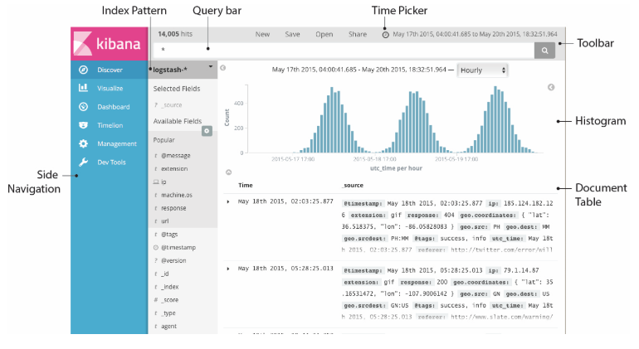
Task: Open Discover from the compass icon
Action: tap(83, 70)
